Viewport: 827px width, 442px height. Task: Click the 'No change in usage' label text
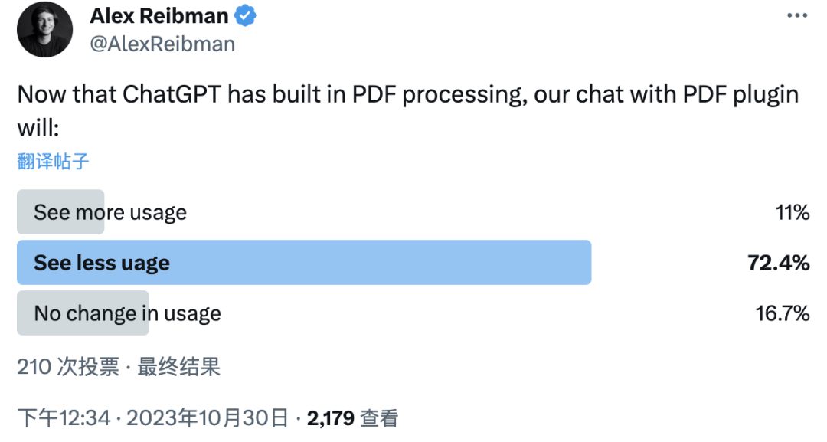[128, 314]
